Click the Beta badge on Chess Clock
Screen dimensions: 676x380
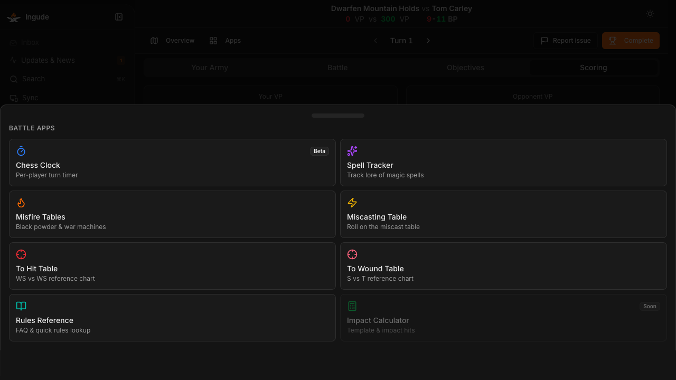pos(320,151)
